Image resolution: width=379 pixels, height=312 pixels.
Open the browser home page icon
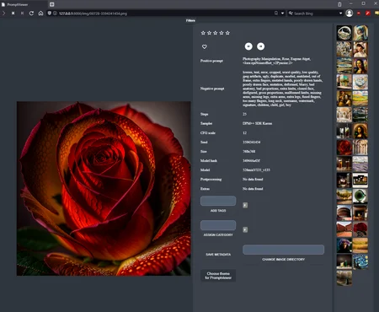tap(40, 13)
